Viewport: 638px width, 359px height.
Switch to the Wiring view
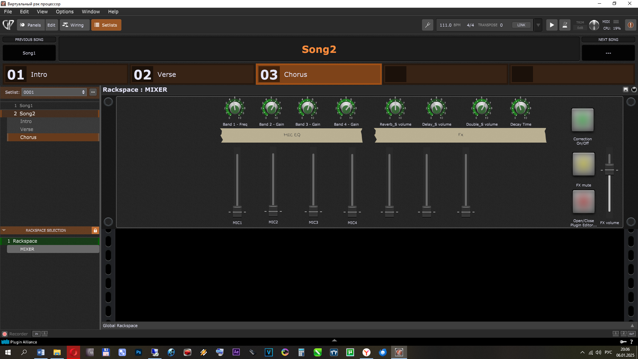click(74, 25)
